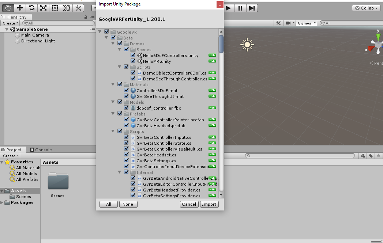Viewport: 383px width, 243px height.
Task: Collapse the Internal folder in import list
Action: 120,172
